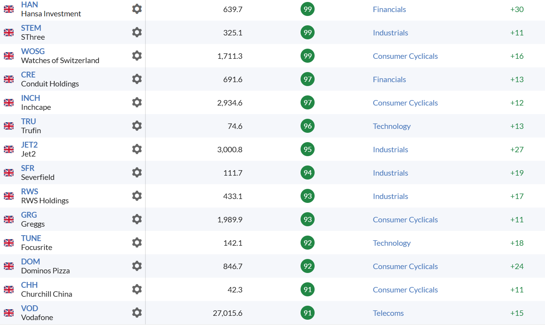Open the gear menu for Trufin
Screen dimensions: 545x331
[137, 125]
